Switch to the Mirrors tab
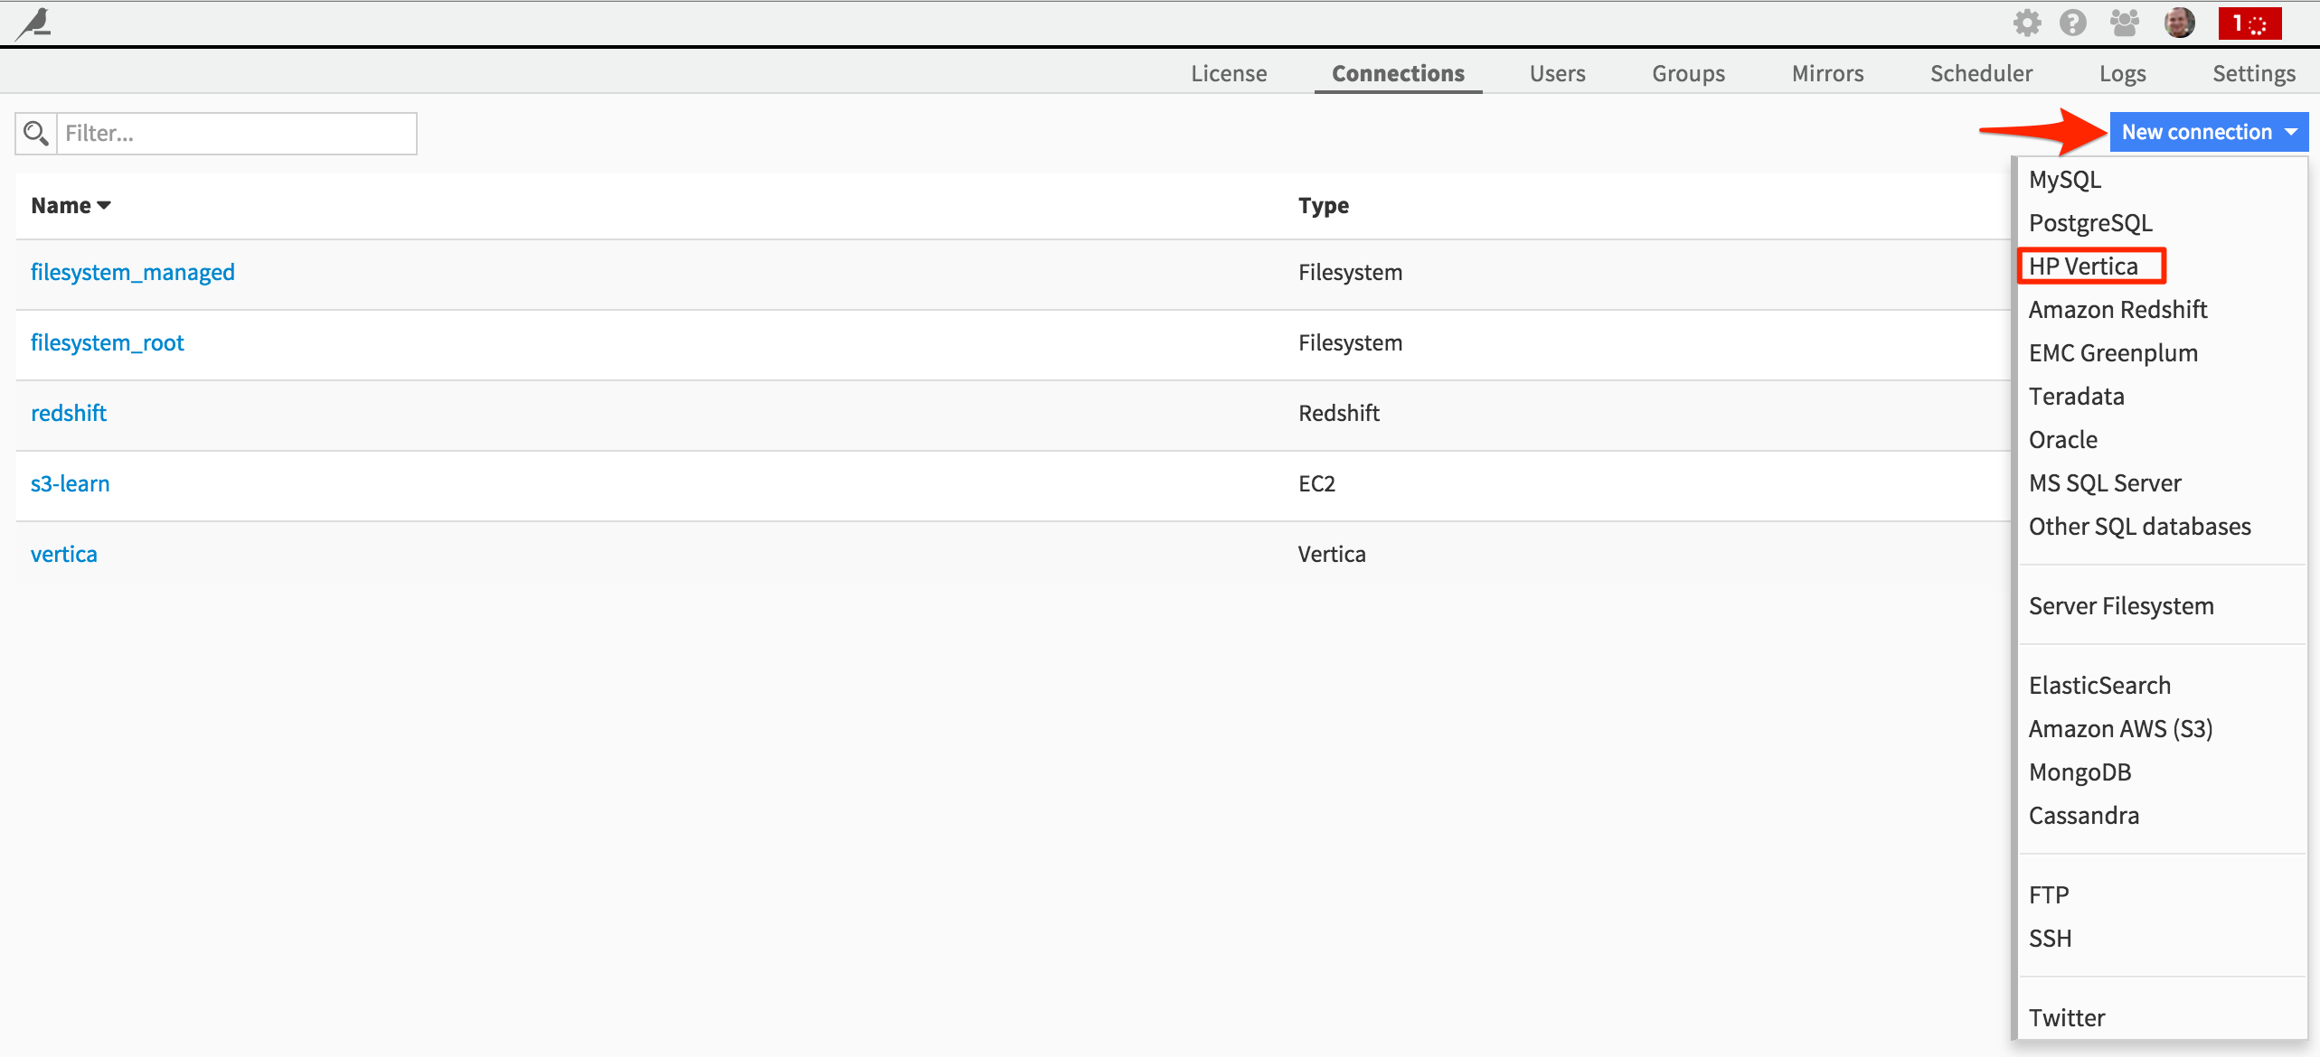 (x=1827, y=73)
